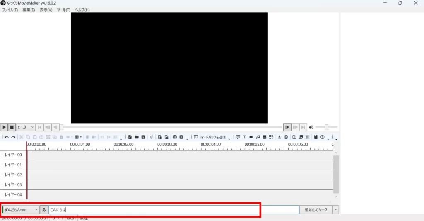424x221 pixels.
Task: Click the clock icon in the toolbar
Action: pyautogui.click(x=322, y=137)
